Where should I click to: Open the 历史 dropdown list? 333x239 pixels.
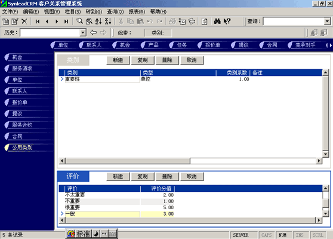[83, 33]
